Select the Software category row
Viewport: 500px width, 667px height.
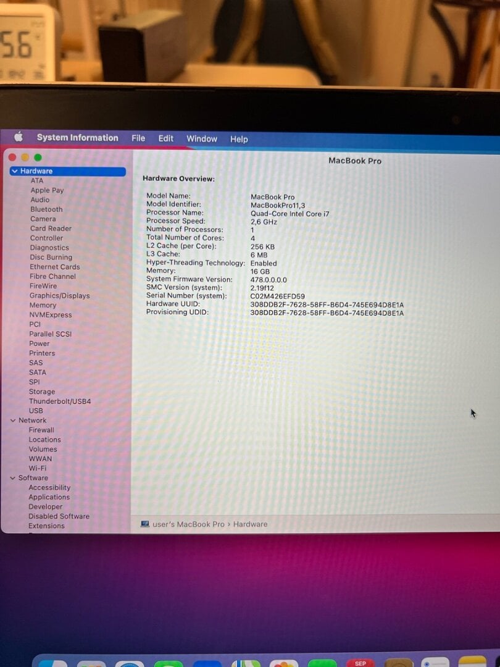33,478
